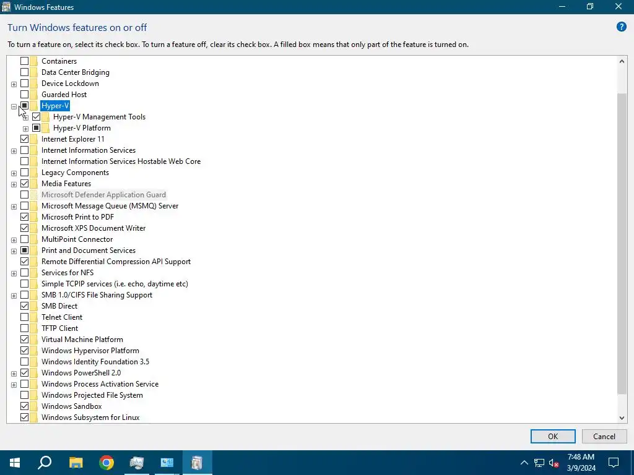Expand the MultiPoint Connector node

click(14, 240)
